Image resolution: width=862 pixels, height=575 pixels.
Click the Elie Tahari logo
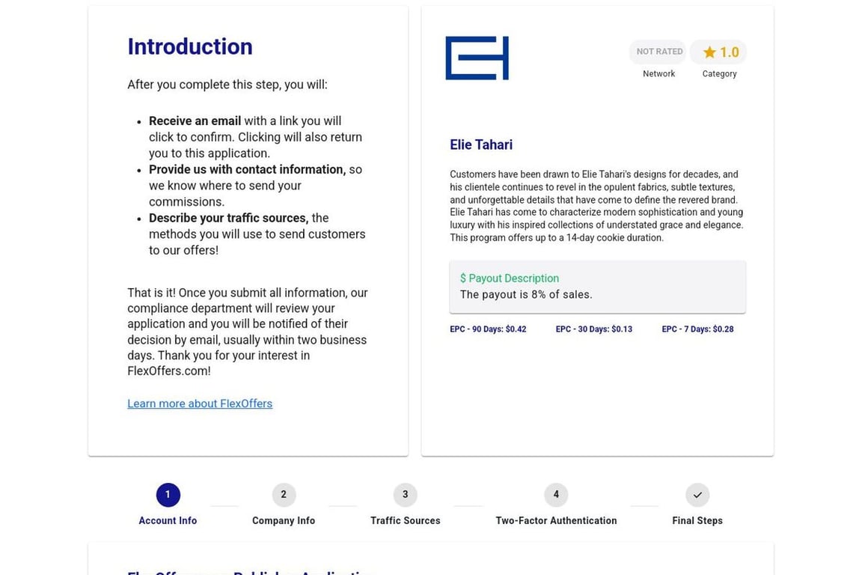coord(477,58)
